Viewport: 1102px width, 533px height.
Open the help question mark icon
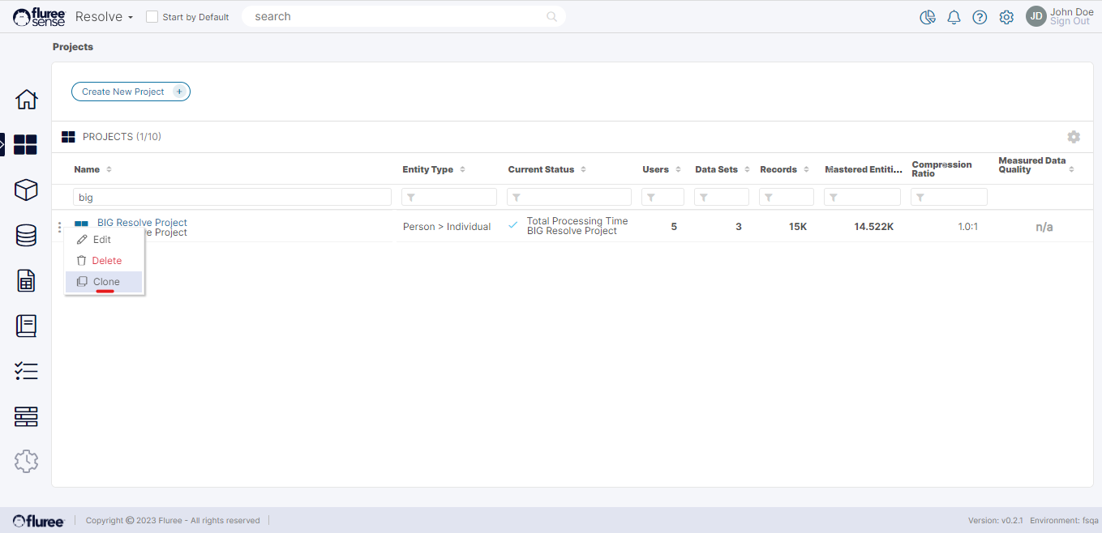tap(980, 17)
